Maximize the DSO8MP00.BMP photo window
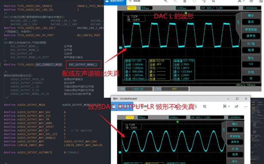The height and width of the screenshot is (164, 264). [x=237, y=99]
